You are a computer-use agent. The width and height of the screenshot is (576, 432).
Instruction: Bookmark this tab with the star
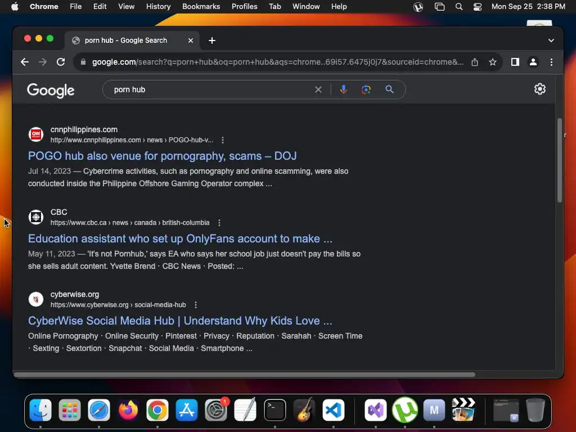point(493,62)
